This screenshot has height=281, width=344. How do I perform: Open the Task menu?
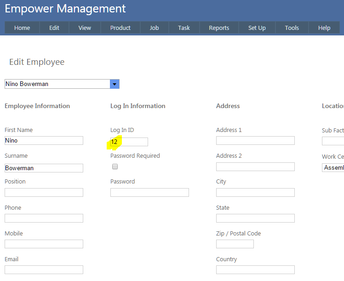click(184, 28)
